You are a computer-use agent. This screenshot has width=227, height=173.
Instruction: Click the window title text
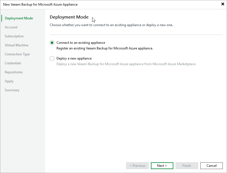point(40,4)
